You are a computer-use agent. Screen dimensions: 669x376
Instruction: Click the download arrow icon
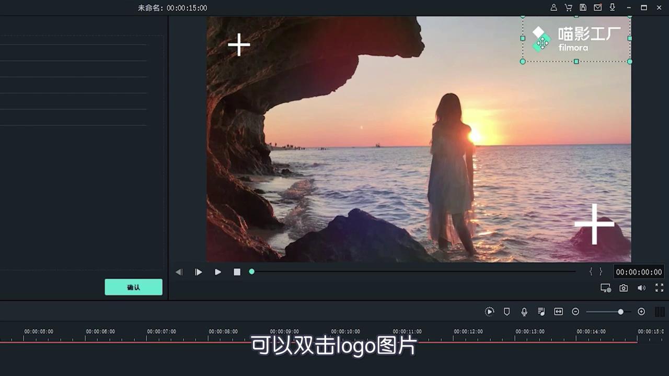coord(612,8)
